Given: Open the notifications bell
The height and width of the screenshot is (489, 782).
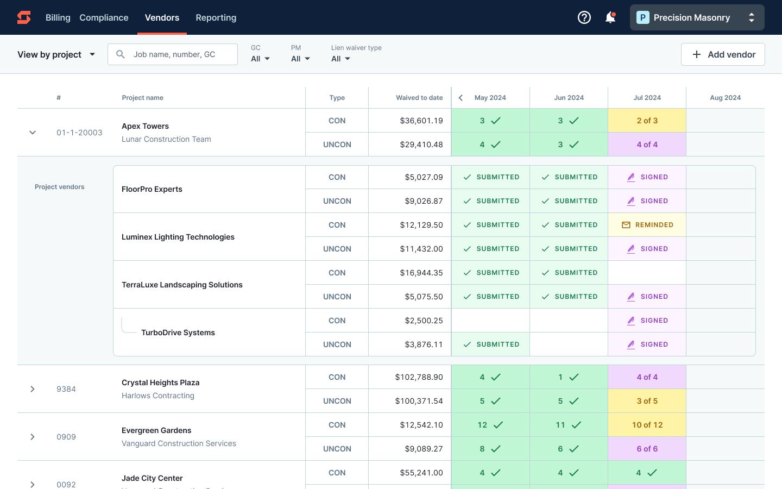Looking at the screenshot, I should coord(610,17).
